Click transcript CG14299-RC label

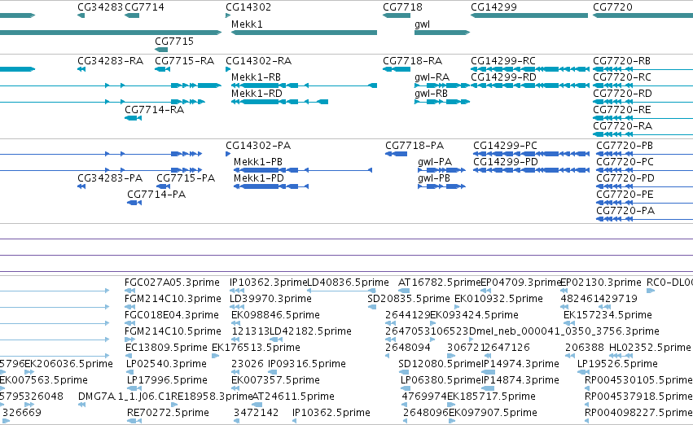pos(503,61)
